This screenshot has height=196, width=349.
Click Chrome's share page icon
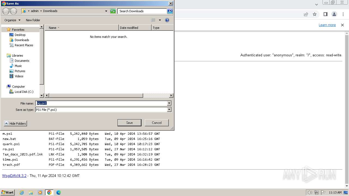point(306,14)
